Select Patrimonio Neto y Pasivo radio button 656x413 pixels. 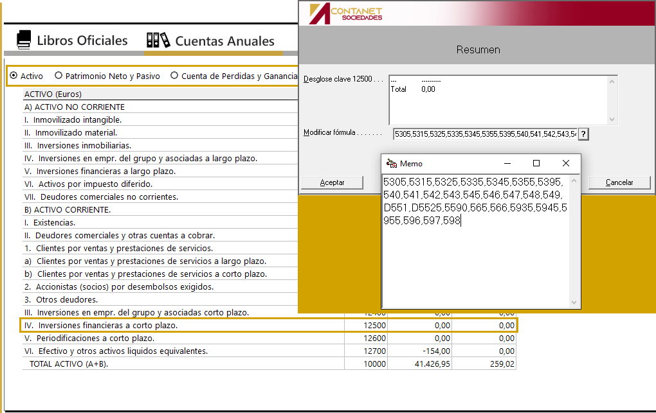[59, 76]
